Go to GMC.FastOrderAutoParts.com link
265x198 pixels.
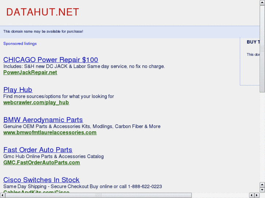(42, 163)
